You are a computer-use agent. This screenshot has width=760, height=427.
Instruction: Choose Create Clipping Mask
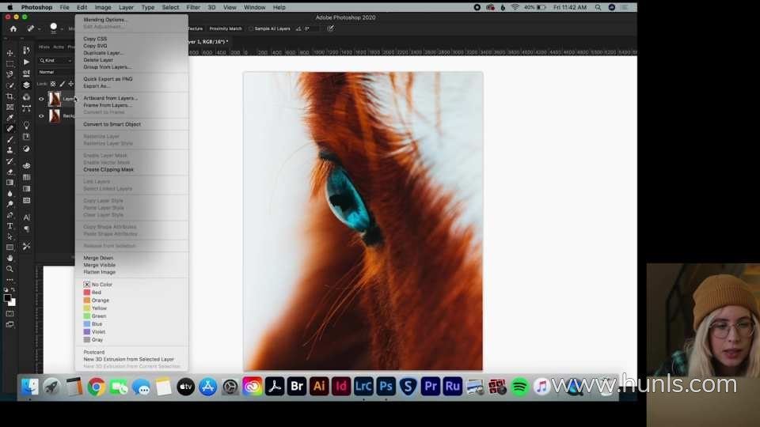pyautogui.click(x=108, y=170)
